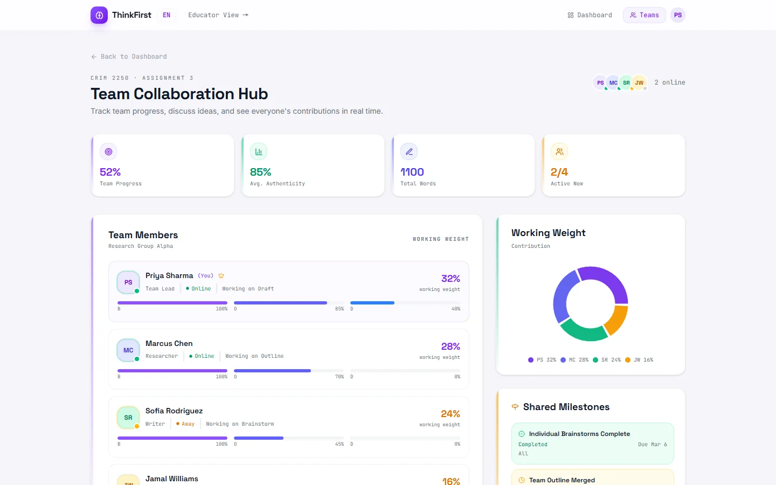The width and height of the screenshot is (776, 485).
Task: Click the purple PS 32% legend dot
Action: pos(531,360)
